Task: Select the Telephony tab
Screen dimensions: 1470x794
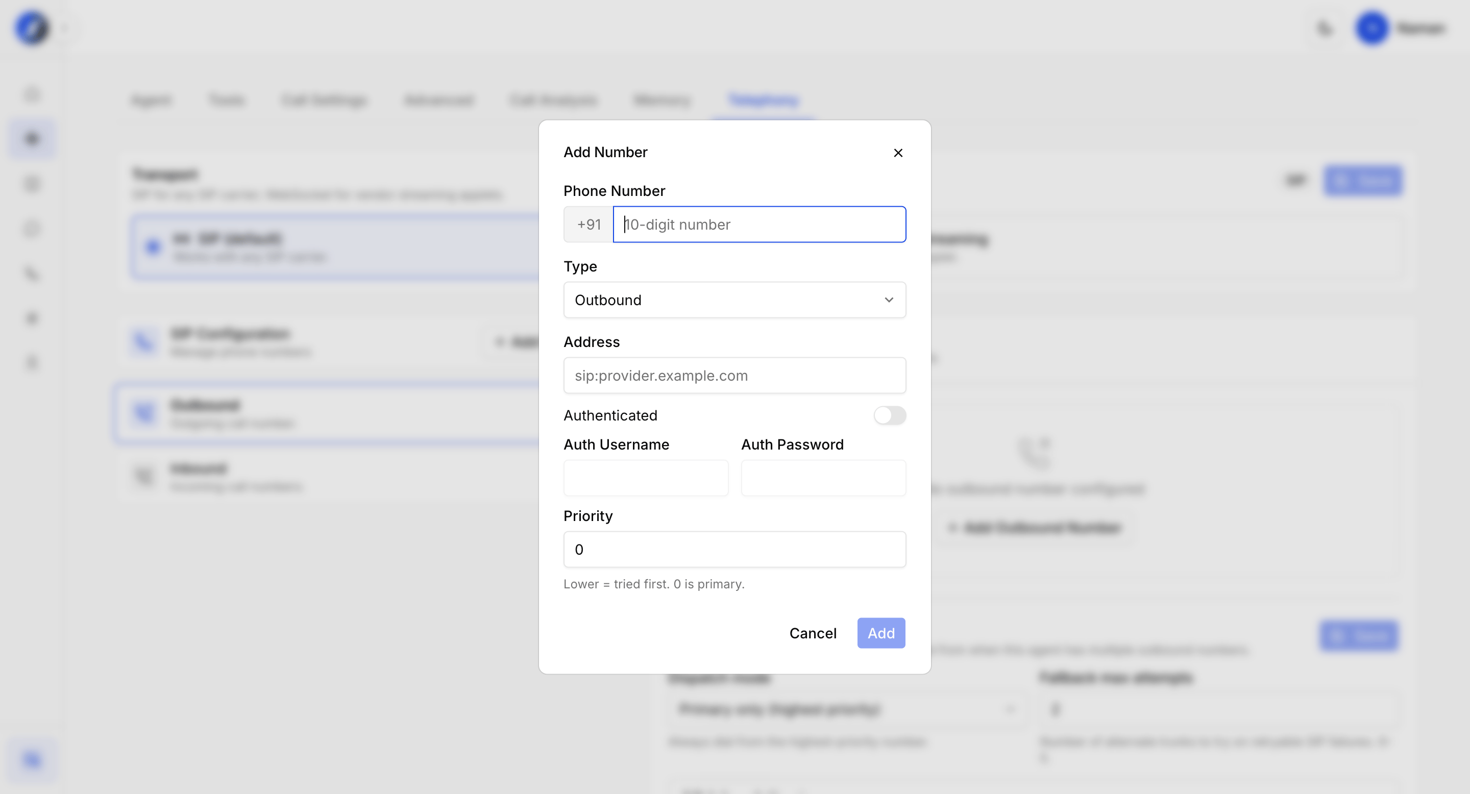Action: point(763,101)
